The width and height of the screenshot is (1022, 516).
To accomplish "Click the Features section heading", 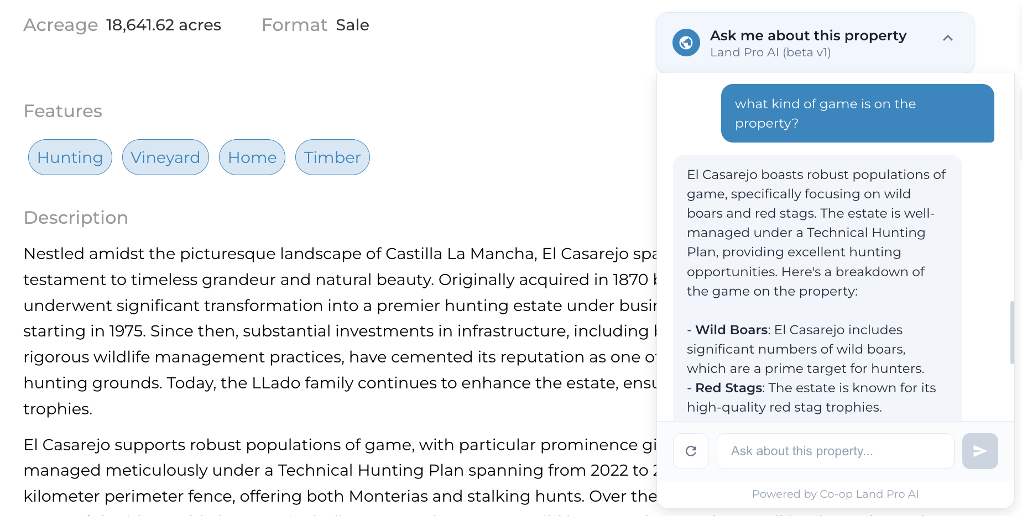I will click(63, 111).
